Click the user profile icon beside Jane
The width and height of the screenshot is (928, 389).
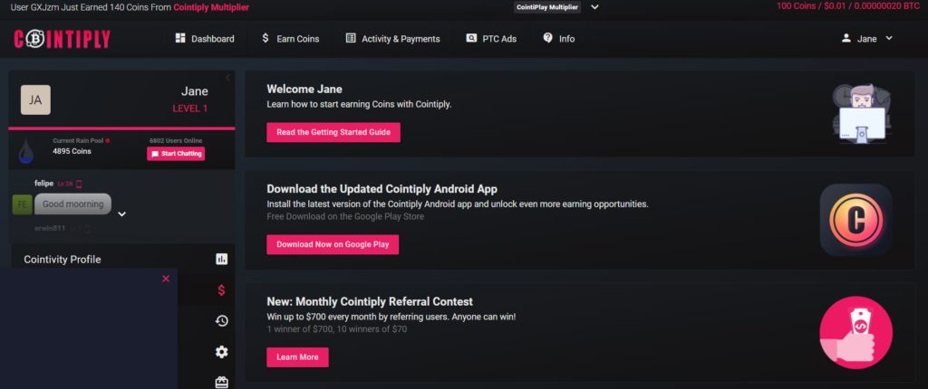tap(846, 38)
